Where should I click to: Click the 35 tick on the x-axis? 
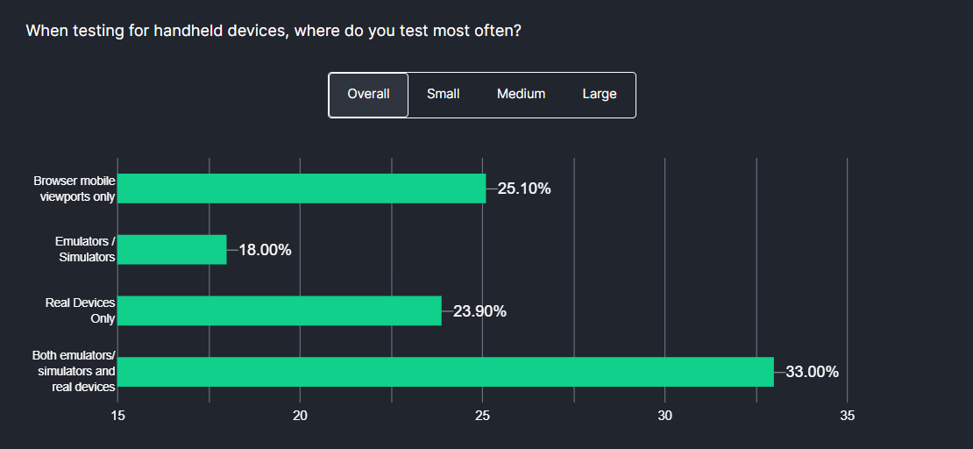click(x=848, y=415)
